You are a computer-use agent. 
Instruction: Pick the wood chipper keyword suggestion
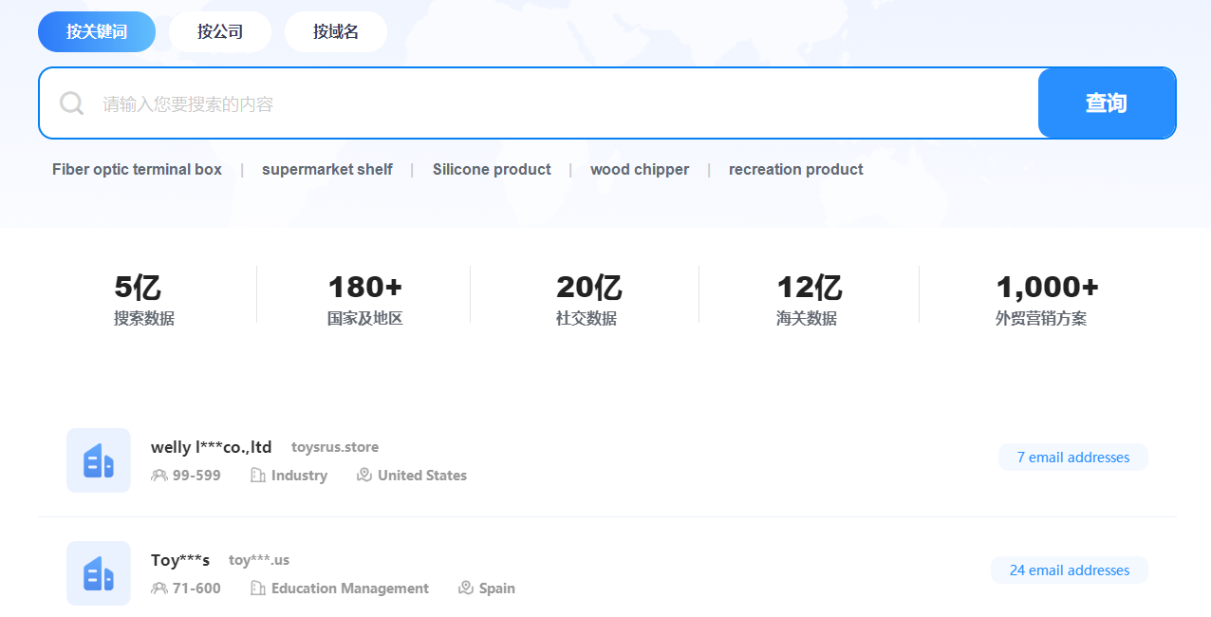pos(640,170)
